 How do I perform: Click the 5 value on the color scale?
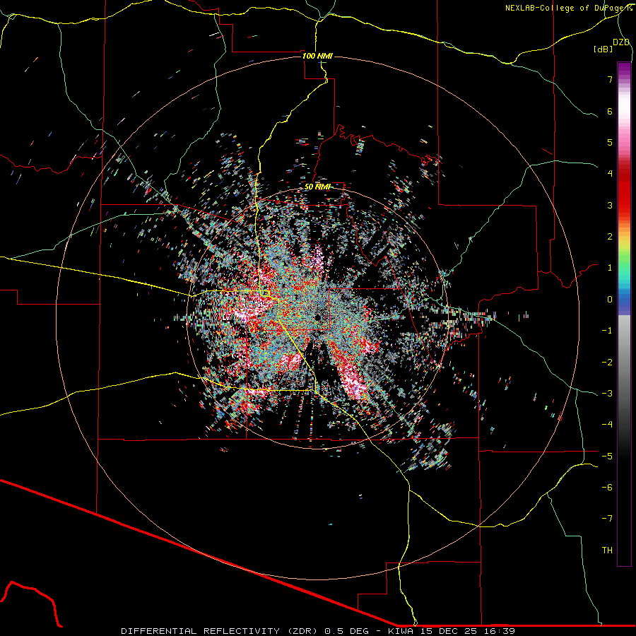pos(610,142)
